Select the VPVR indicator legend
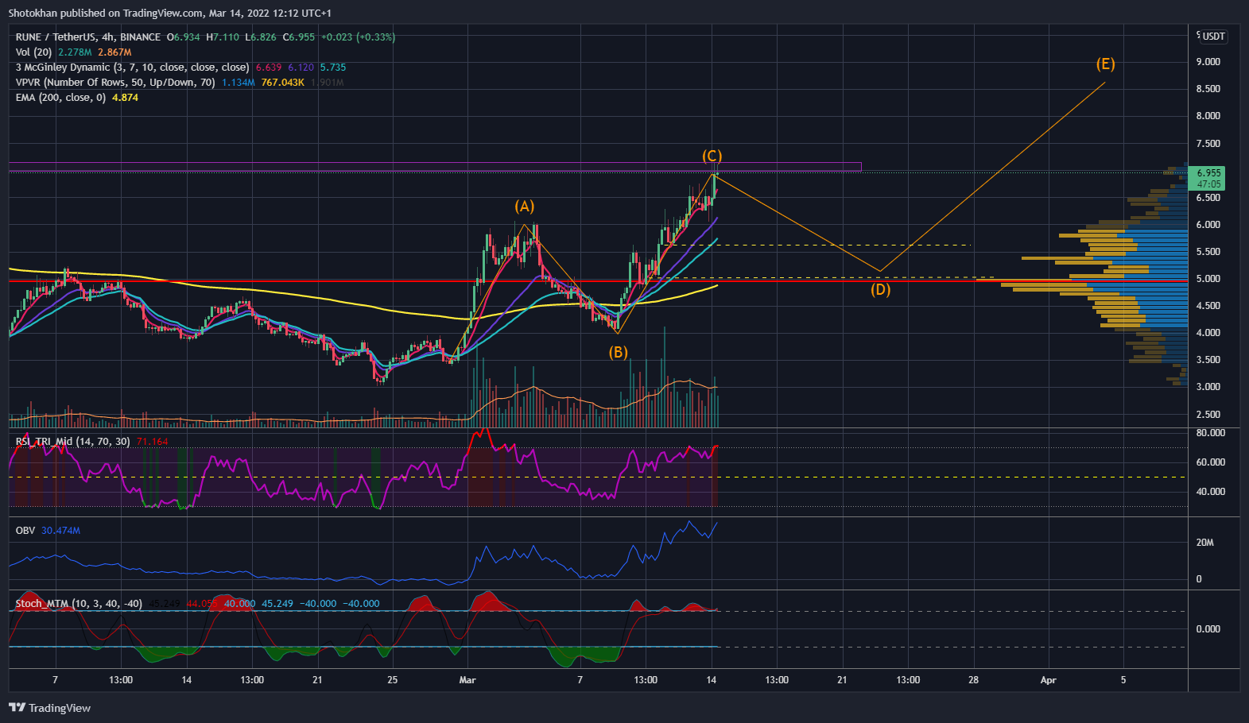 pyautogui.click(x=115, y=83)
